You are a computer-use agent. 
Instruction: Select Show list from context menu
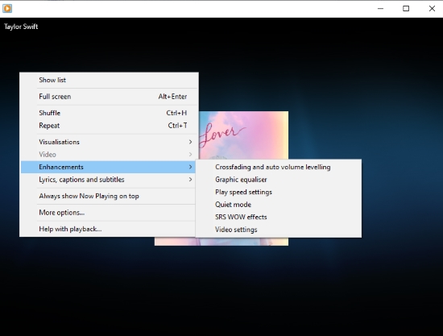click(109, 80)
